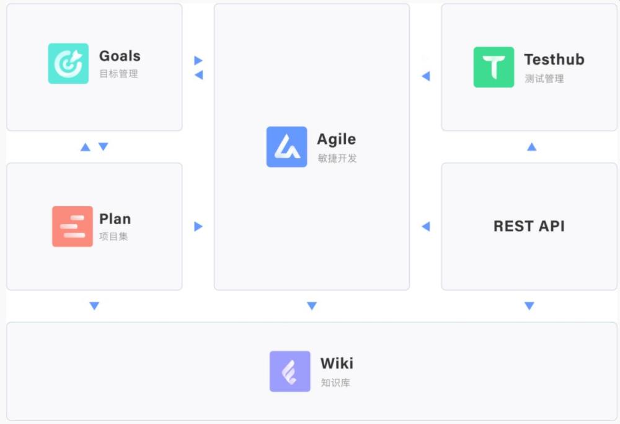Click the down arrow below the Agile card
Image resolution: width=620 pixels, height=424 pixels.
312,305
